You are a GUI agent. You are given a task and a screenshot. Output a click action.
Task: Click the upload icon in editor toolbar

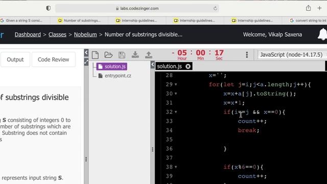click(149, 55)
